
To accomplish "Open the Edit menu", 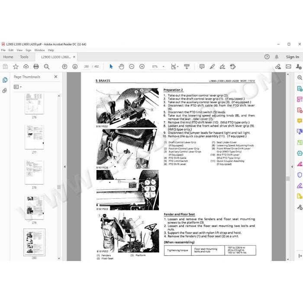I will click(x=11, y=50).
